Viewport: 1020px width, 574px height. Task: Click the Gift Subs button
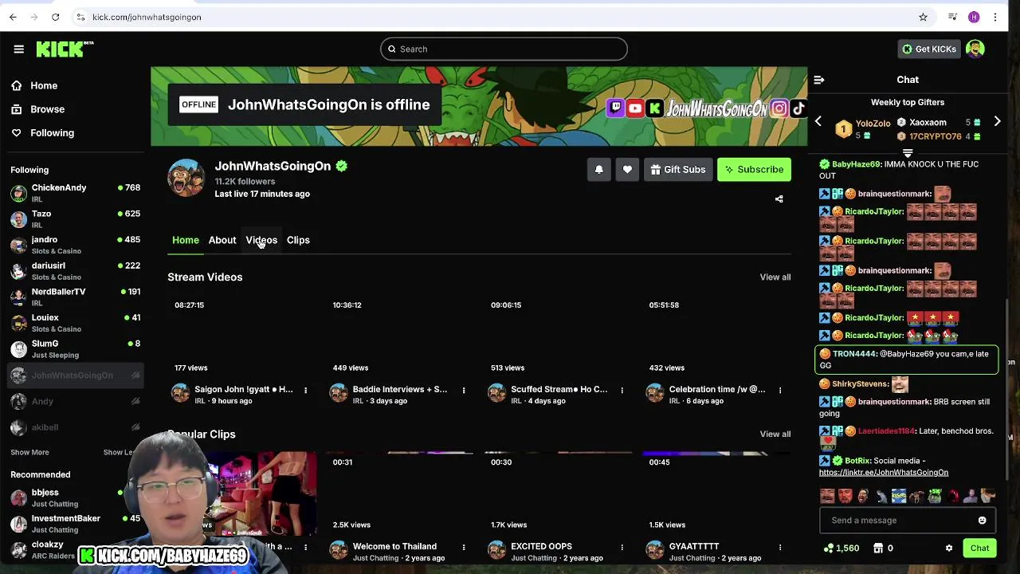[x=678, y=169]
